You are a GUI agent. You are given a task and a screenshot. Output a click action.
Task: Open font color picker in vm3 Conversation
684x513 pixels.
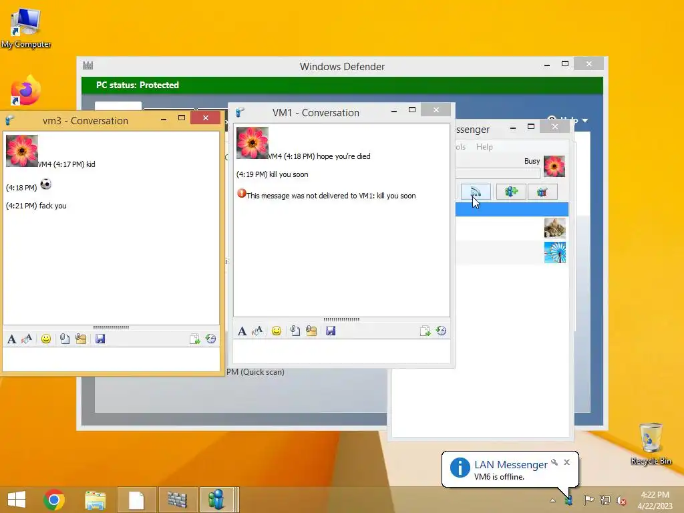[x=27, y=339]
